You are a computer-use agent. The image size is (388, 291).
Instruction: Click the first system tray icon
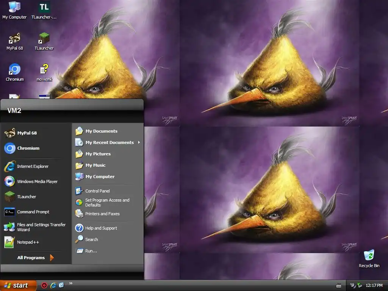(353, 285)
